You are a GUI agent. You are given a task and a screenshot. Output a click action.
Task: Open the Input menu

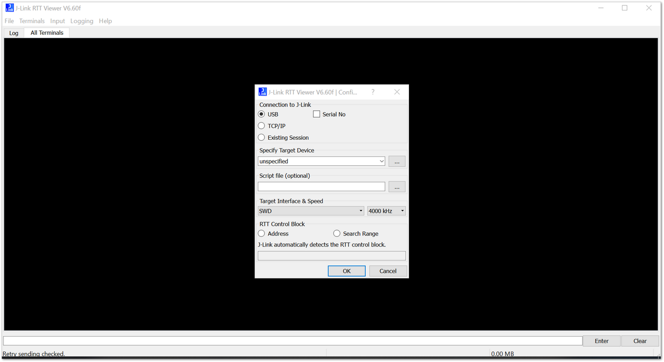(58, 21)
